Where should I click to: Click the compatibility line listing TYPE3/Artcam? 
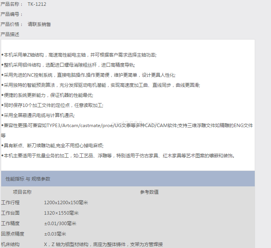point(127,126)
